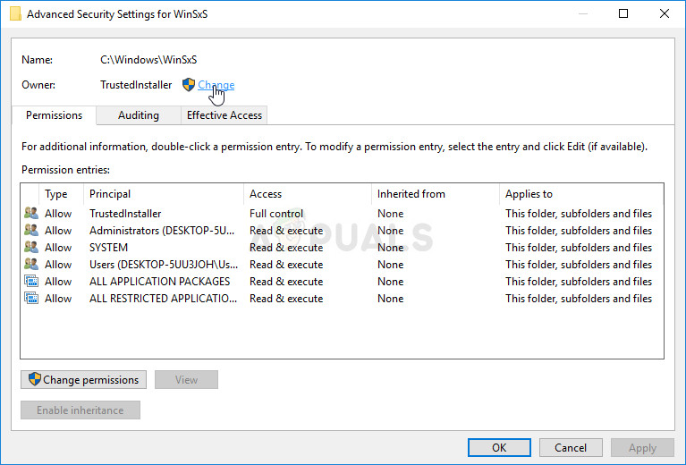The width and height of the screenshot is (686, 465).
Task: Maximize the Advanced Security Settings window
Action: (623, 13)
